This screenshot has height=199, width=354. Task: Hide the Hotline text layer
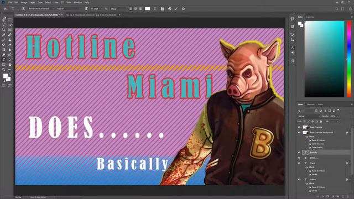(x=299, y=179)
